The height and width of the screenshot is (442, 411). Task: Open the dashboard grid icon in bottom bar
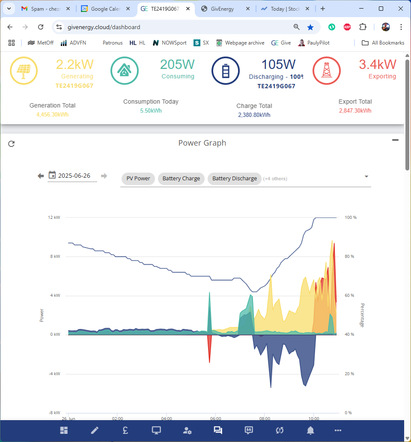[64, 430]
